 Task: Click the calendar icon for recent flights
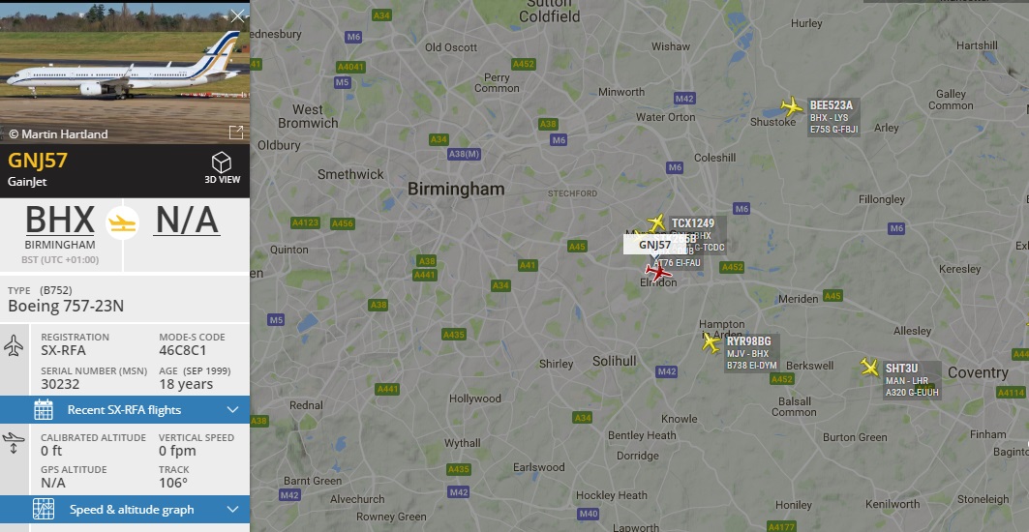click(x=44, y=410)
